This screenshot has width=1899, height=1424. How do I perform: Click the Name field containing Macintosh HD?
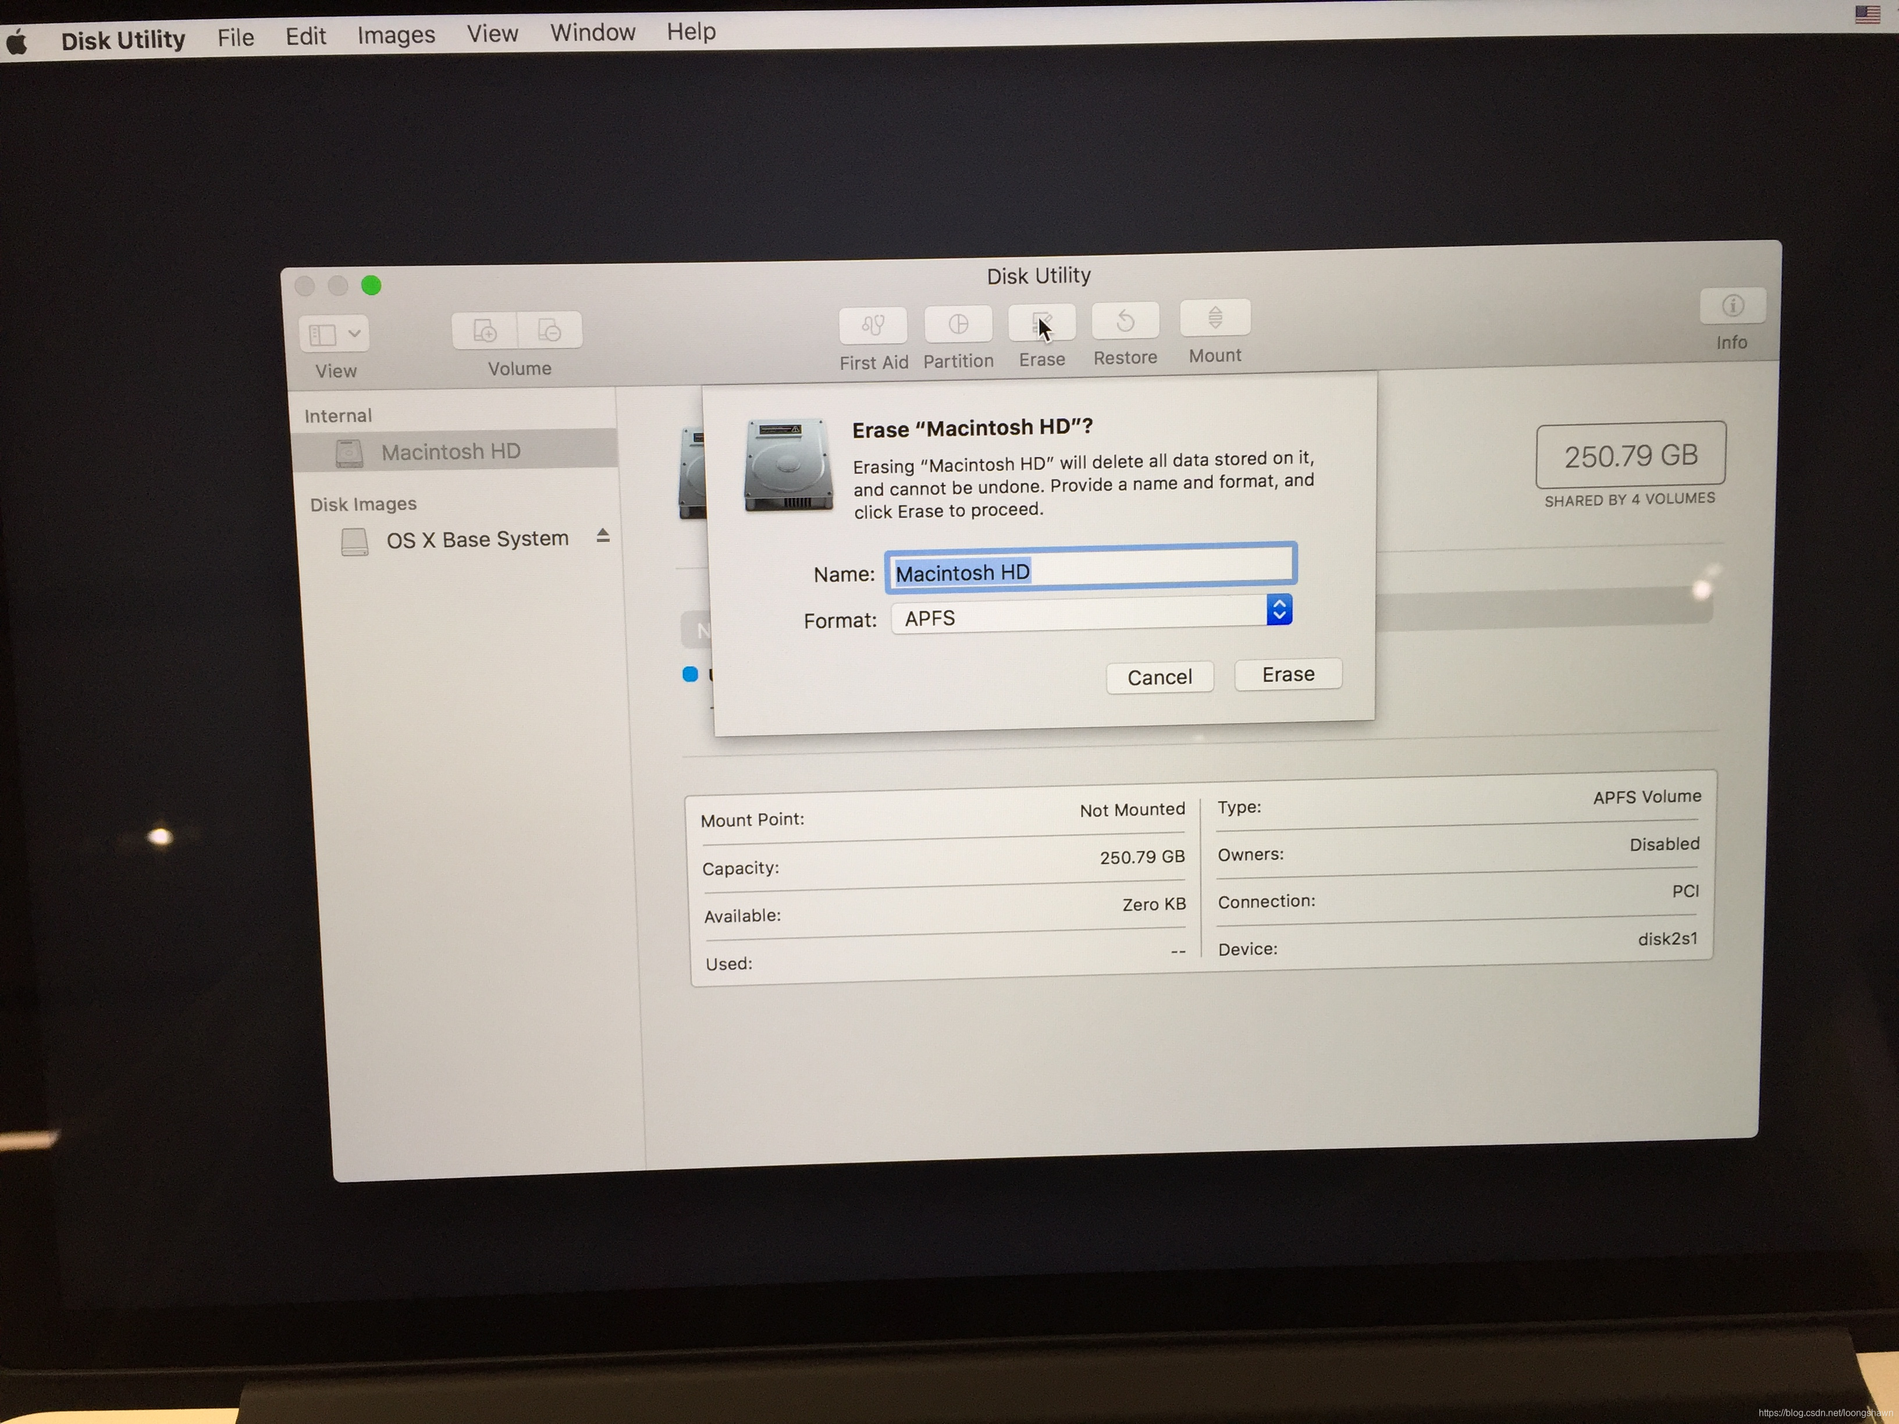tap(1090, 568)
